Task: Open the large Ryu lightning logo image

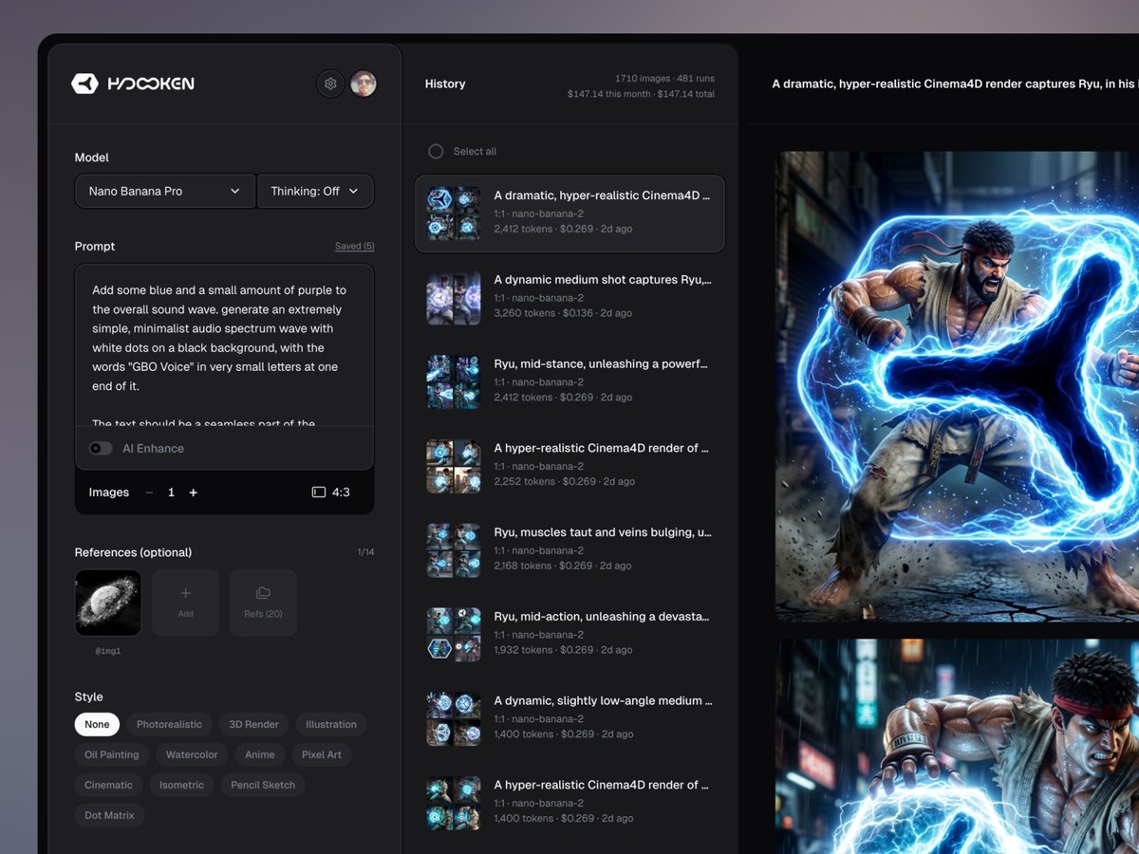Action: [957, 386]
